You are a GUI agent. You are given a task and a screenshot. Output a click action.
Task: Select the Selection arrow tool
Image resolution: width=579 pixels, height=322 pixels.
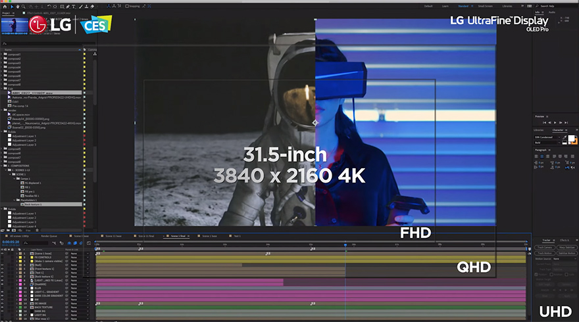coord(12,7)
